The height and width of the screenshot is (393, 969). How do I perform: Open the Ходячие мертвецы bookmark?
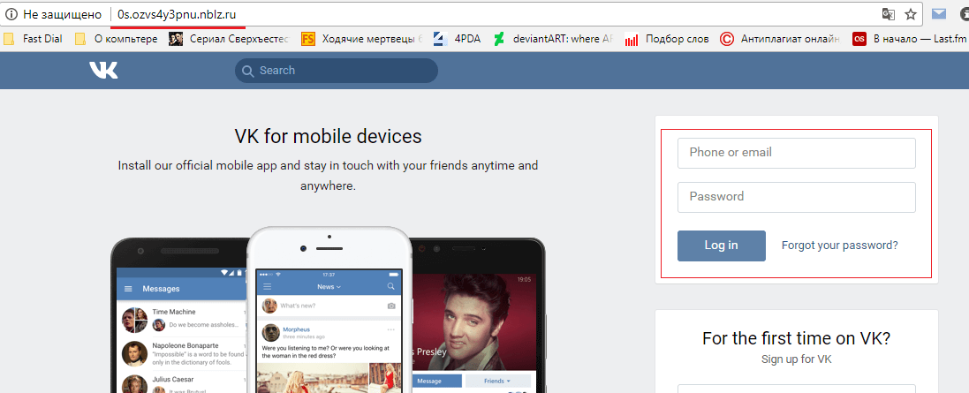[x=362, y=39]
